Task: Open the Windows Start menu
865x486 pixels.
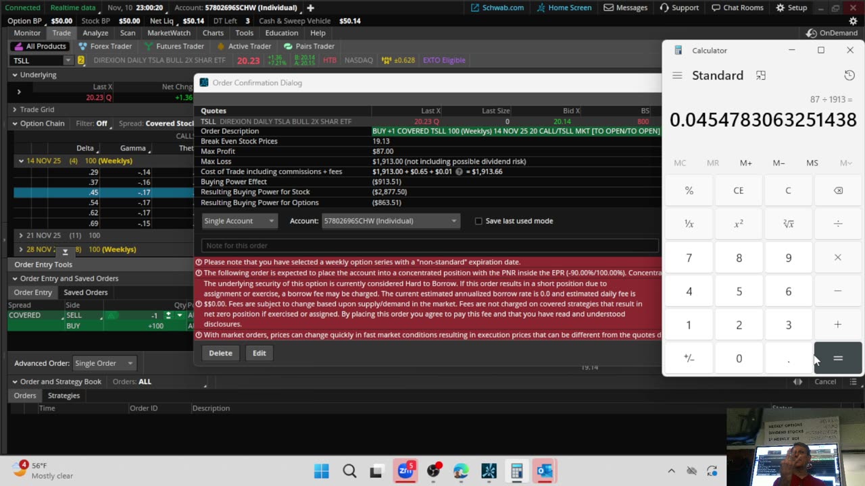Action: 321,470
